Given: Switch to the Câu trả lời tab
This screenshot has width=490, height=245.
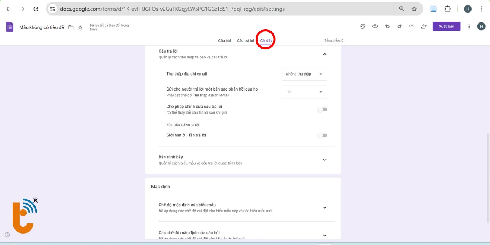Looking at the screenshot, I should click(x=245, y=40).
